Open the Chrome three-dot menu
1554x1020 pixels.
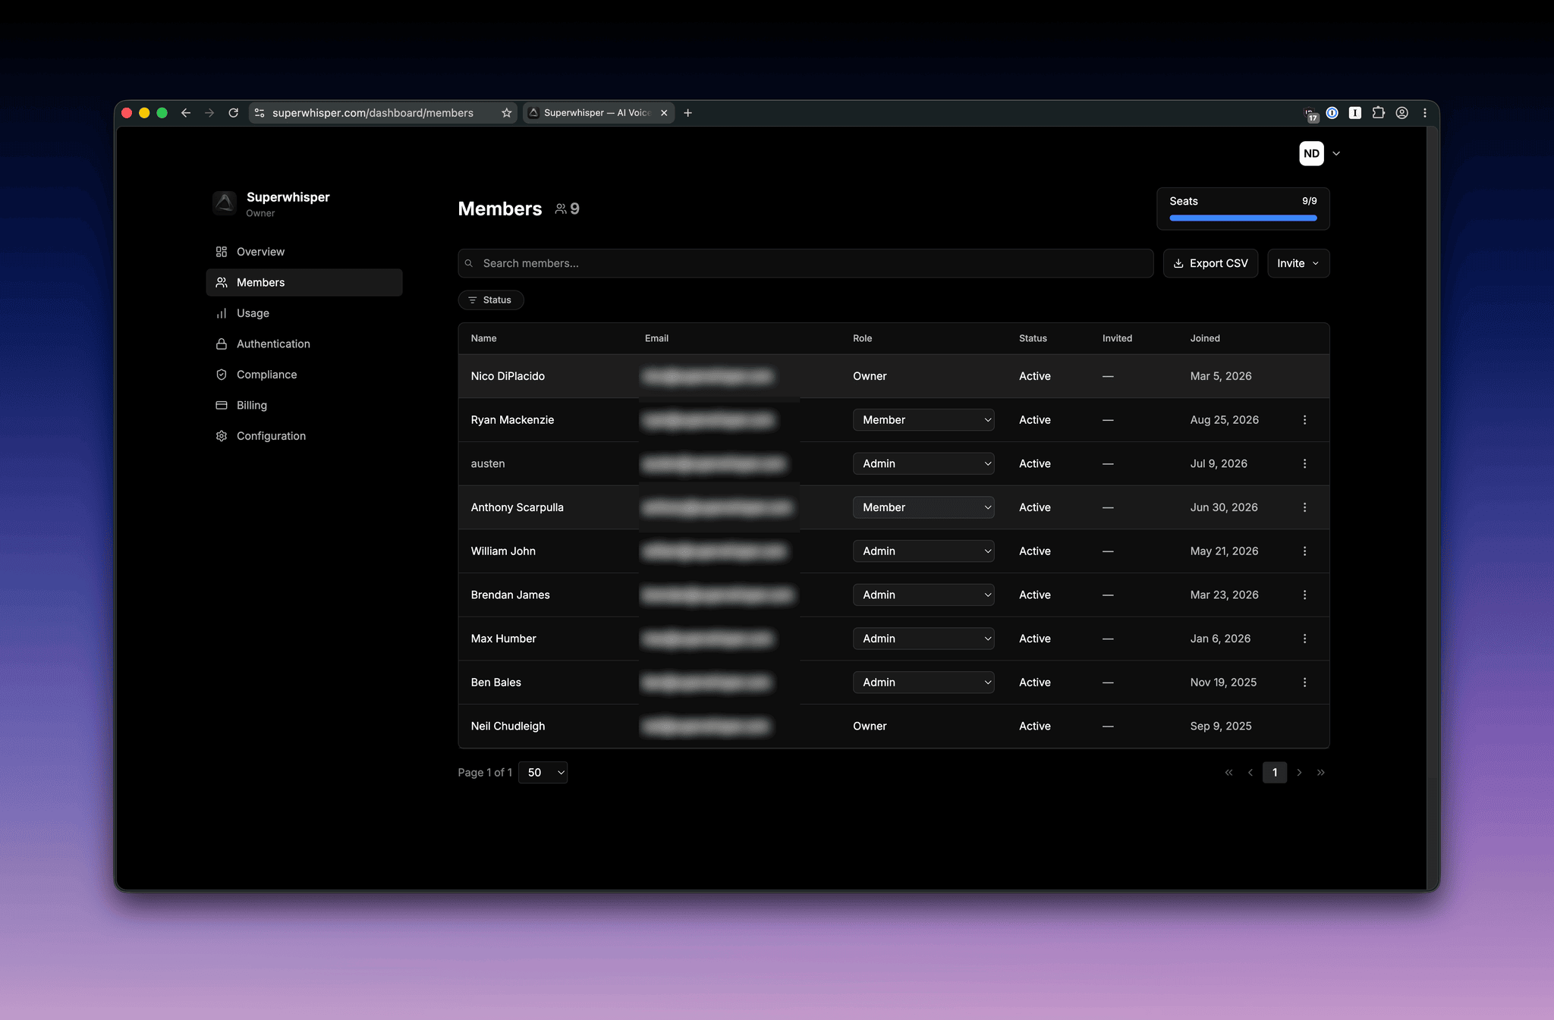pyautogui.click(x=1425, y=113)
